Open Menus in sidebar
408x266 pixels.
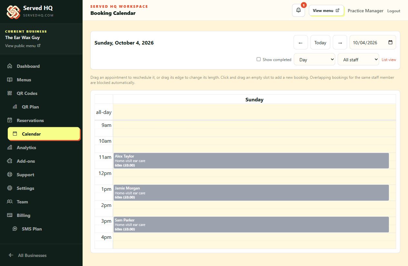click(24, 80)
